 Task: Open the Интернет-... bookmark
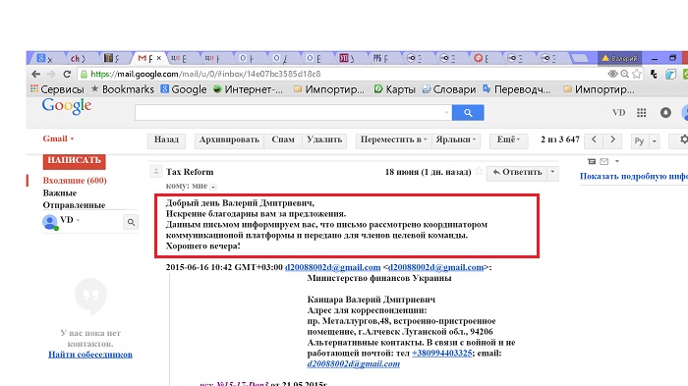point(248,89)
